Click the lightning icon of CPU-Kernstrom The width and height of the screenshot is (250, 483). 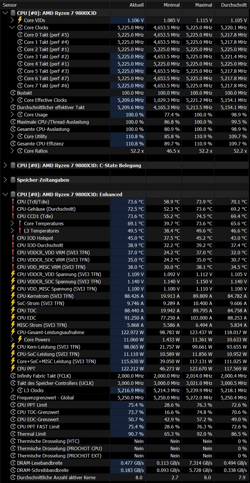pyautogui.click(x=13, y=296)
